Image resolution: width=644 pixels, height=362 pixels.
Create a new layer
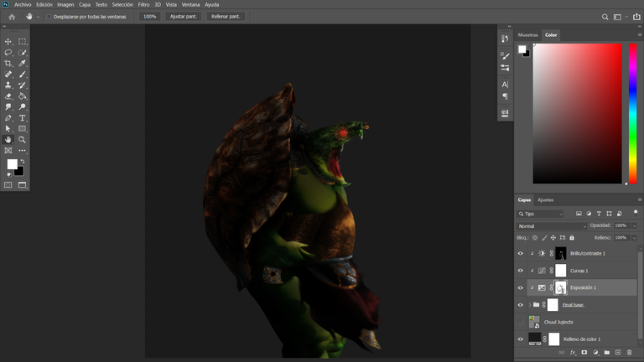[x=618, y=352]
